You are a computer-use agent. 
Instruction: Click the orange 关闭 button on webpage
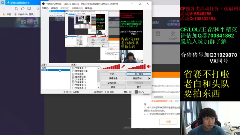(168, 122)
